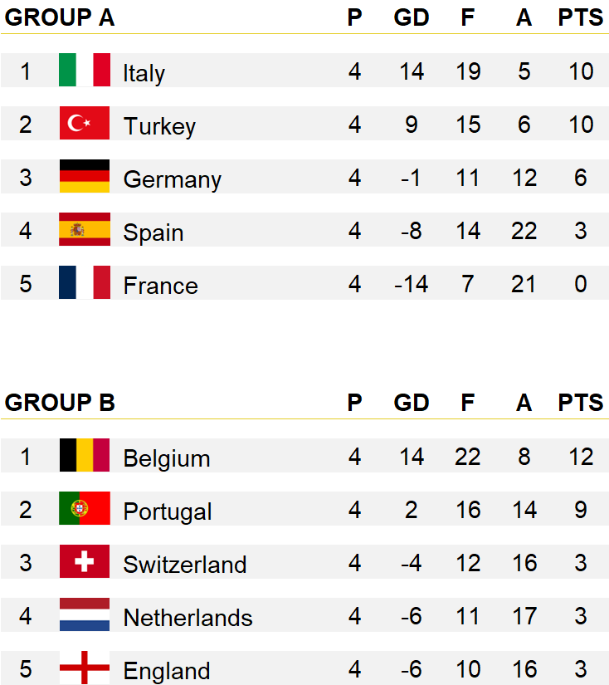Click France's goal difference -14
The image size is (609, 685).
click(x=412, y=284)
